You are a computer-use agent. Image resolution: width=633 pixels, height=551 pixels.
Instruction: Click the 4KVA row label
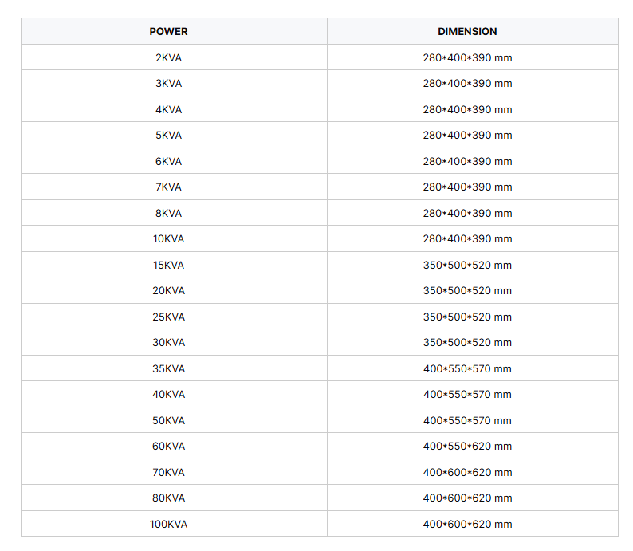point(168,109)
